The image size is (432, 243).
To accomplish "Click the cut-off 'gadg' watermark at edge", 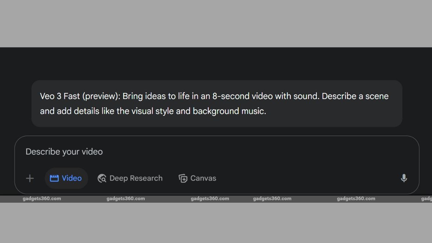I will (x=426, y=199).
